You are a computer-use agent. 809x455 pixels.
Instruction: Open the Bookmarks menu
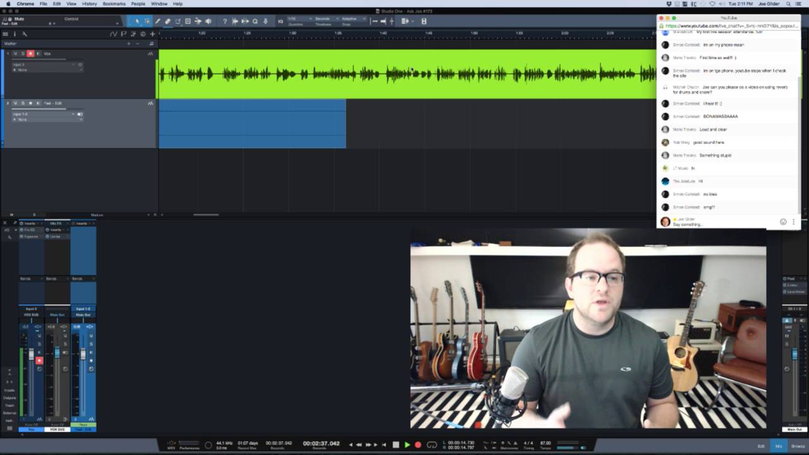pyautogui.click(x=114, y=4)
